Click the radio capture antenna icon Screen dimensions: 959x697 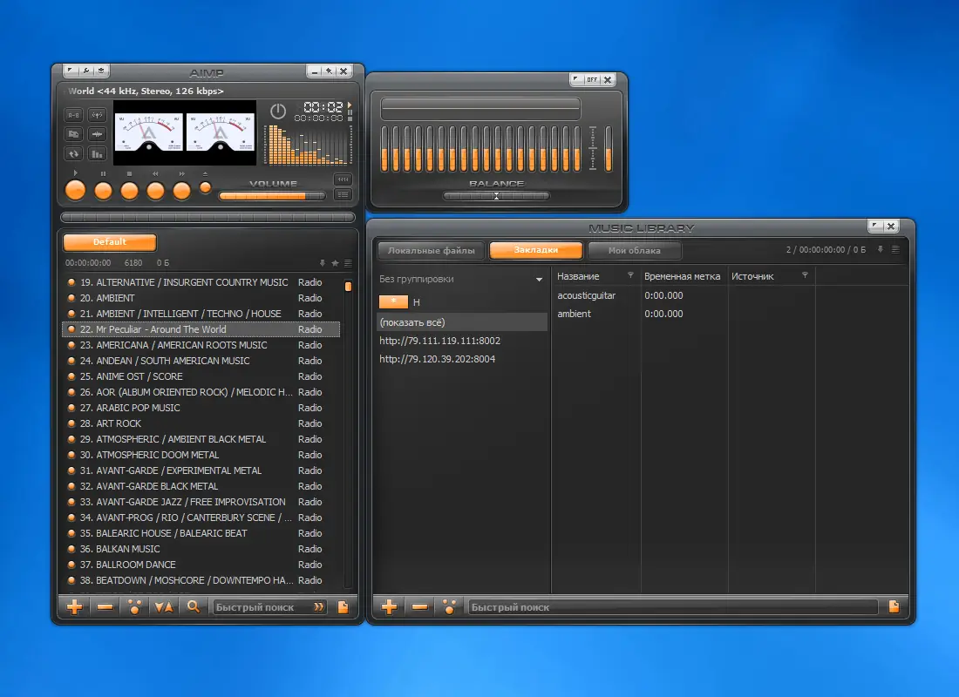tap(97, 115)
